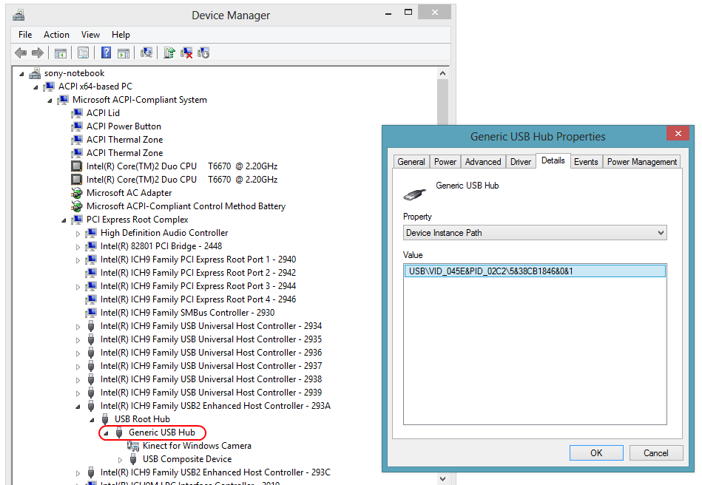The height and width of the screenshot is (485, 702).
Task: Open the File menu
Action: (x=25, y=35)
